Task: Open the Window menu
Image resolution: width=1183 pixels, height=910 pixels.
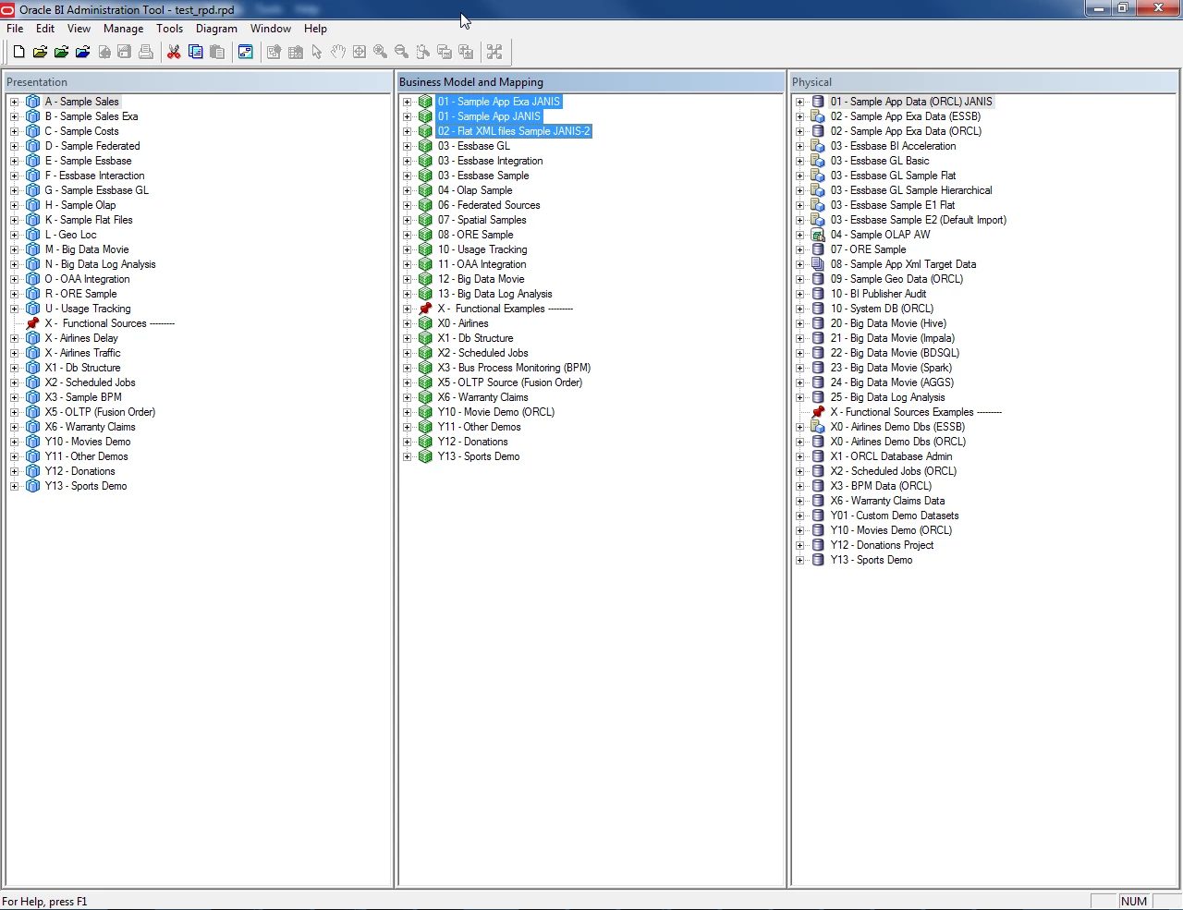Action: (271, 29)
